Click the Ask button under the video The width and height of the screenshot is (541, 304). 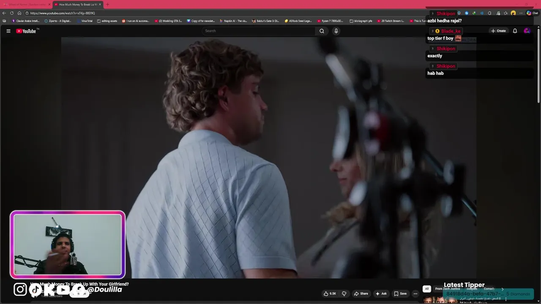point(381,293)
